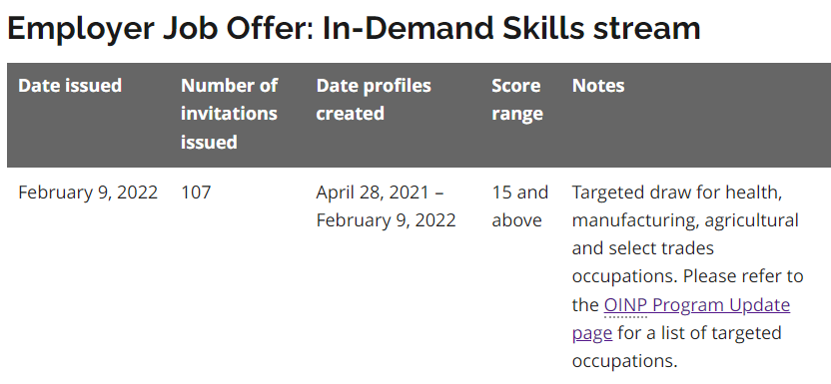This screenshot has width=831, height=384.
Task: Click the In-Demand Skills stream title text
Action: tap(511, 29)
